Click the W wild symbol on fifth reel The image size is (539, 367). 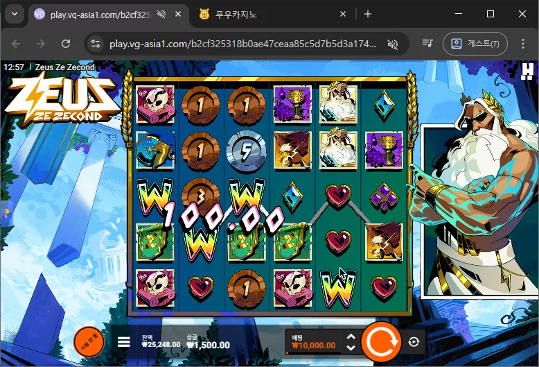click(x=337, y=289)
